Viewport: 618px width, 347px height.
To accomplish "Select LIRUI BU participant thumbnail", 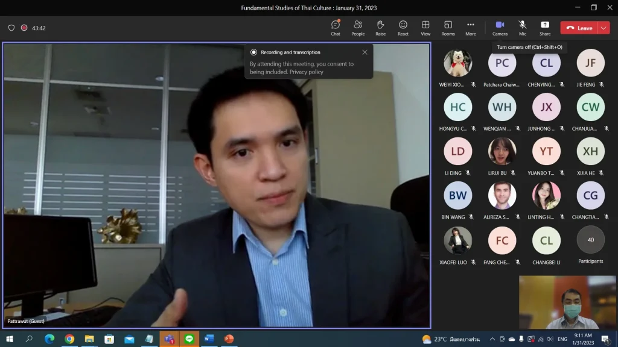I will coord(502,152).
